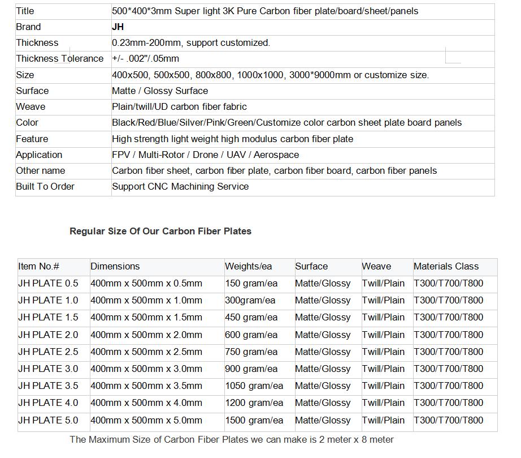Viewport: 521px width, 458px height.
Task: Click the Weights/ea column header
Action: pos(249,266)
